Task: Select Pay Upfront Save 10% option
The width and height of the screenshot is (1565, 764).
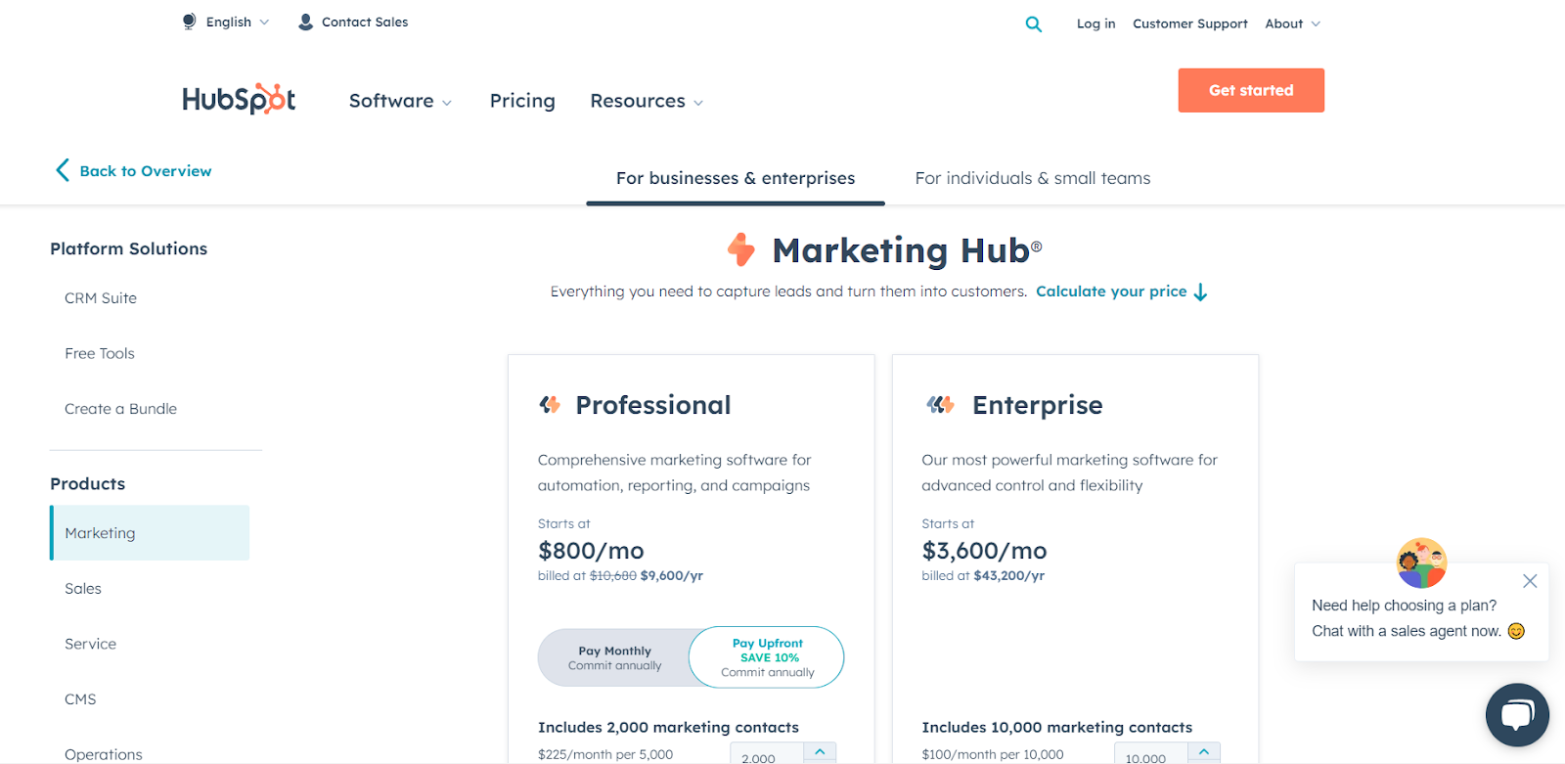Action: [x=767, y=657]
